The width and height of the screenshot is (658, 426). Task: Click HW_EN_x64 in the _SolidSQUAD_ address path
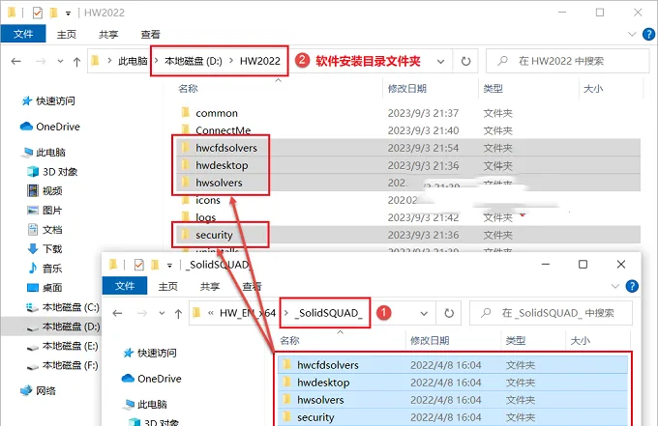[248, 313]
